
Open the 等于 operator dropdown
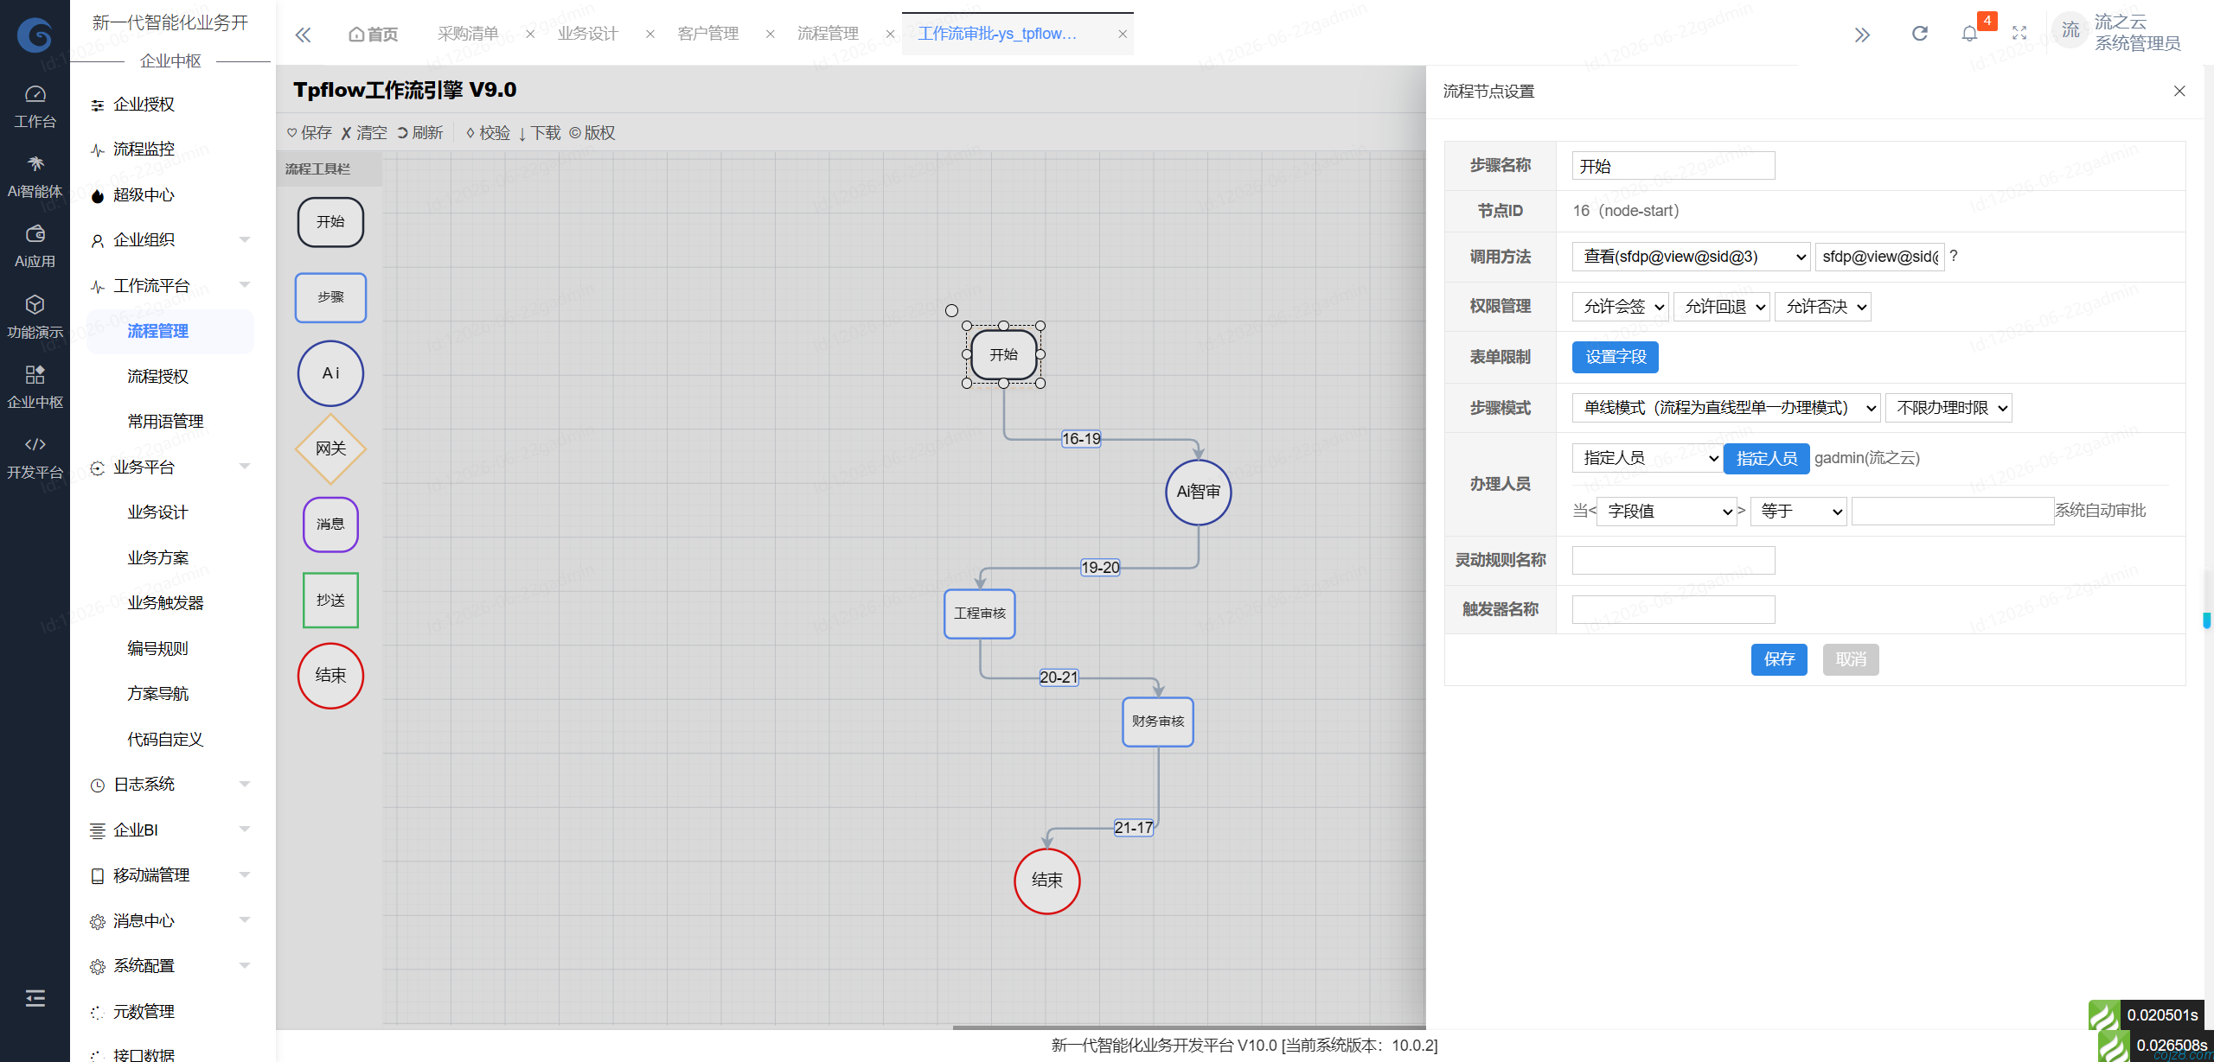coord(1799,512)
